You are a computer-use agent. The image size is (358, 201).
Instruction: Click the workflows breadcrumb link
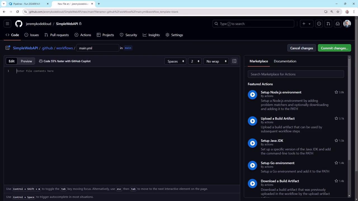[64, 48]
